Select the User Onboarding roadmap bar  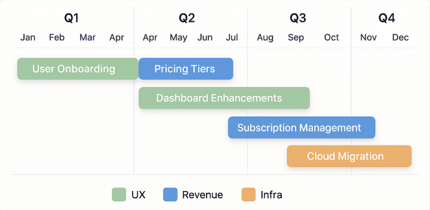click(x=77, y=69)
